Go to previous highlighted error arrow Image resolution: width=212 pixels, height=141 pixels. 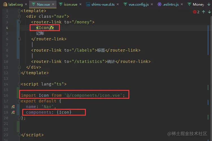click(x=204, y=12)
